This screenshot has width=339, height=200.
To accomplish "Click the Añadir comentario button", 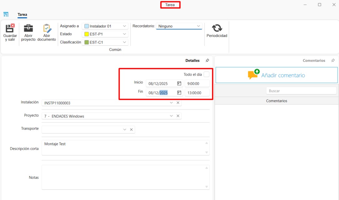I will click(x=276, y=75).
